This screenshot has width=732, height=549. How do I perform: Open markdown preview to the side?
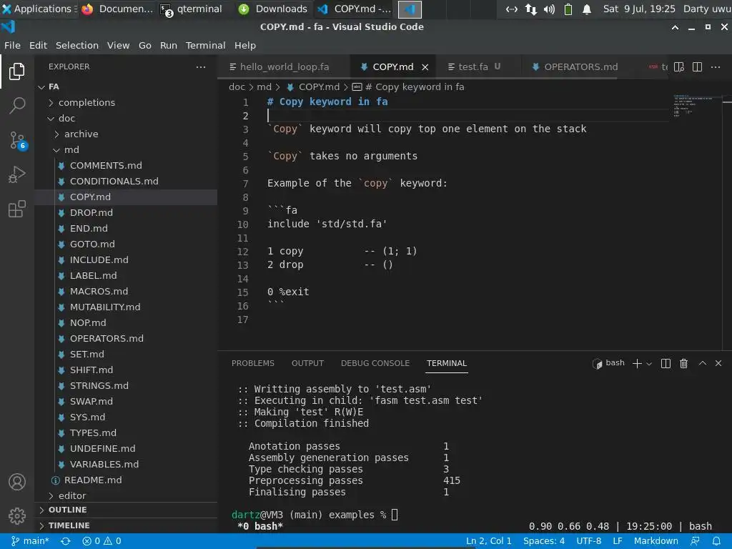(679, 66)
